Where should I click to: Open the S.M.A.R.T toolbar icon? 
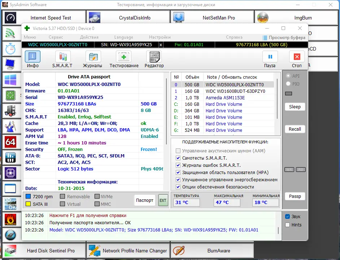coord(63,57)
